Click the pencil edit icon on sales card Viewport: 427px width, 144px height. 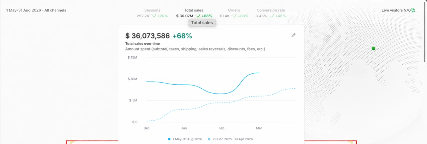tap(294, 35)
